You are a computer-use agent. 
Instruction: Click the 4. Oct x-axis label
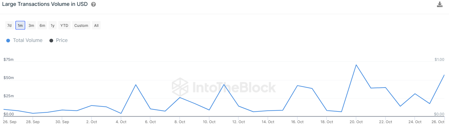[x=121, y=122]
